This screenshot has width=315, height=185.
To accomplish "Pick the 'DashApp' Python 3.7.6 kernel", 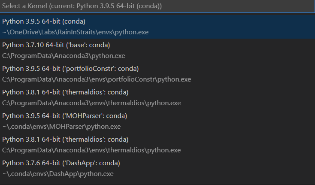I will [x=157, y=168].
